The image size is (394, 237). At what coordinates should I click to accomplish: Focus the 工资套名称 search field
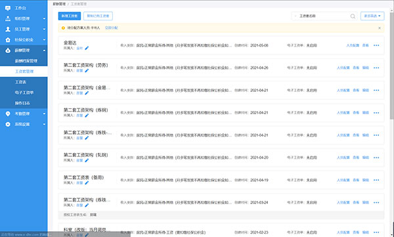[x=324, y=16]
